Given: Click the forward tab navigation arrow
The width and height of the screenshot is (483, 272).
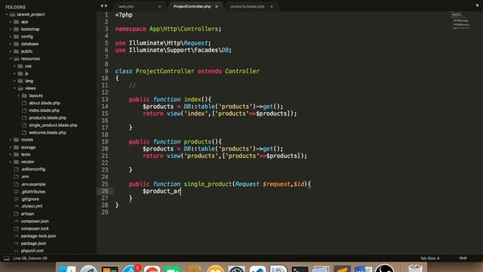Looking at the screenshot, I should 106,6.
